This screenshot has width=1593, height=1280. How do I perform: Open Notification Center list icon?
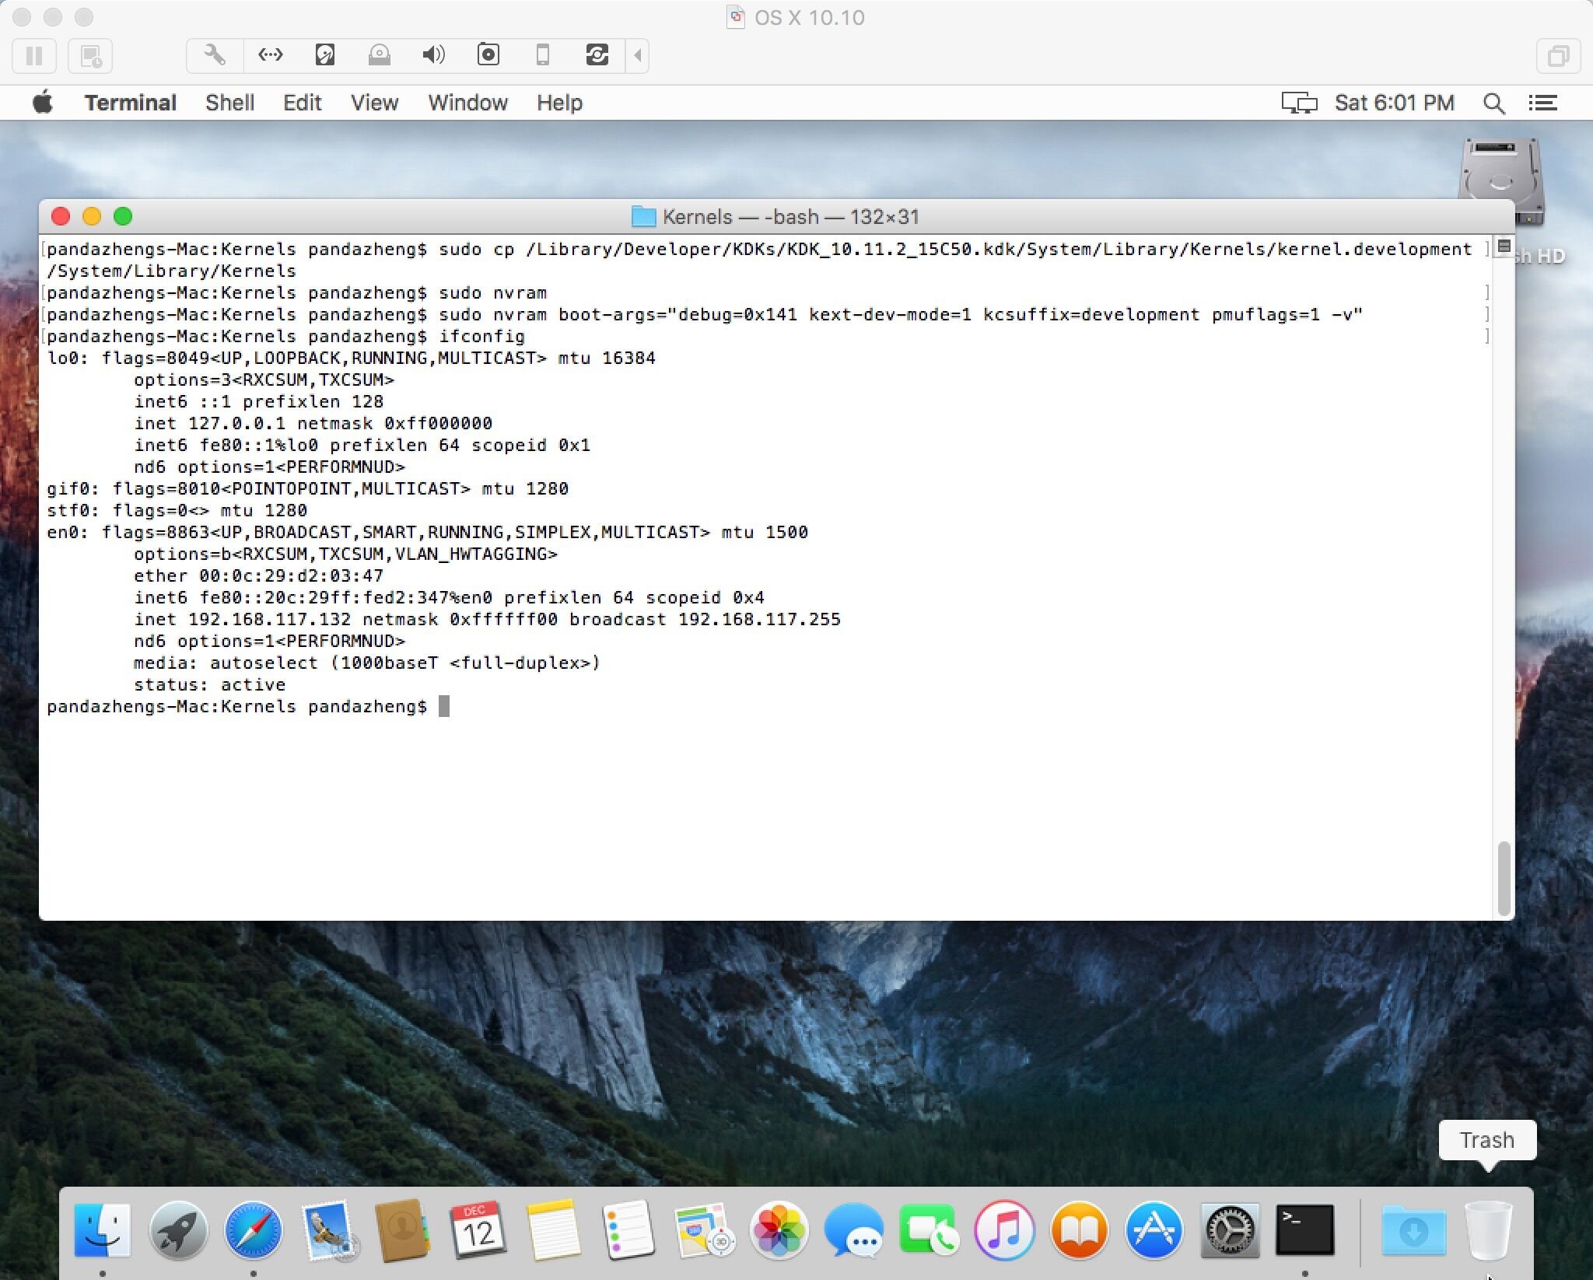pos(1542,103)
